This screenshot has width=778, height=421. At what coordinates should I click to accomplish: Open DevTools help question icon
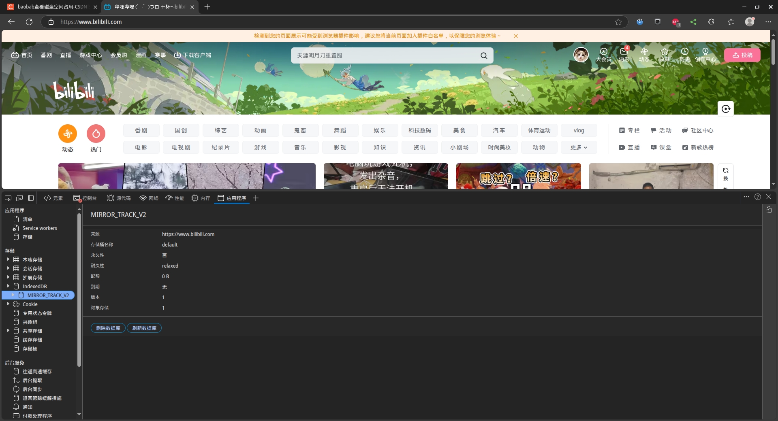[x=758, y=197]
